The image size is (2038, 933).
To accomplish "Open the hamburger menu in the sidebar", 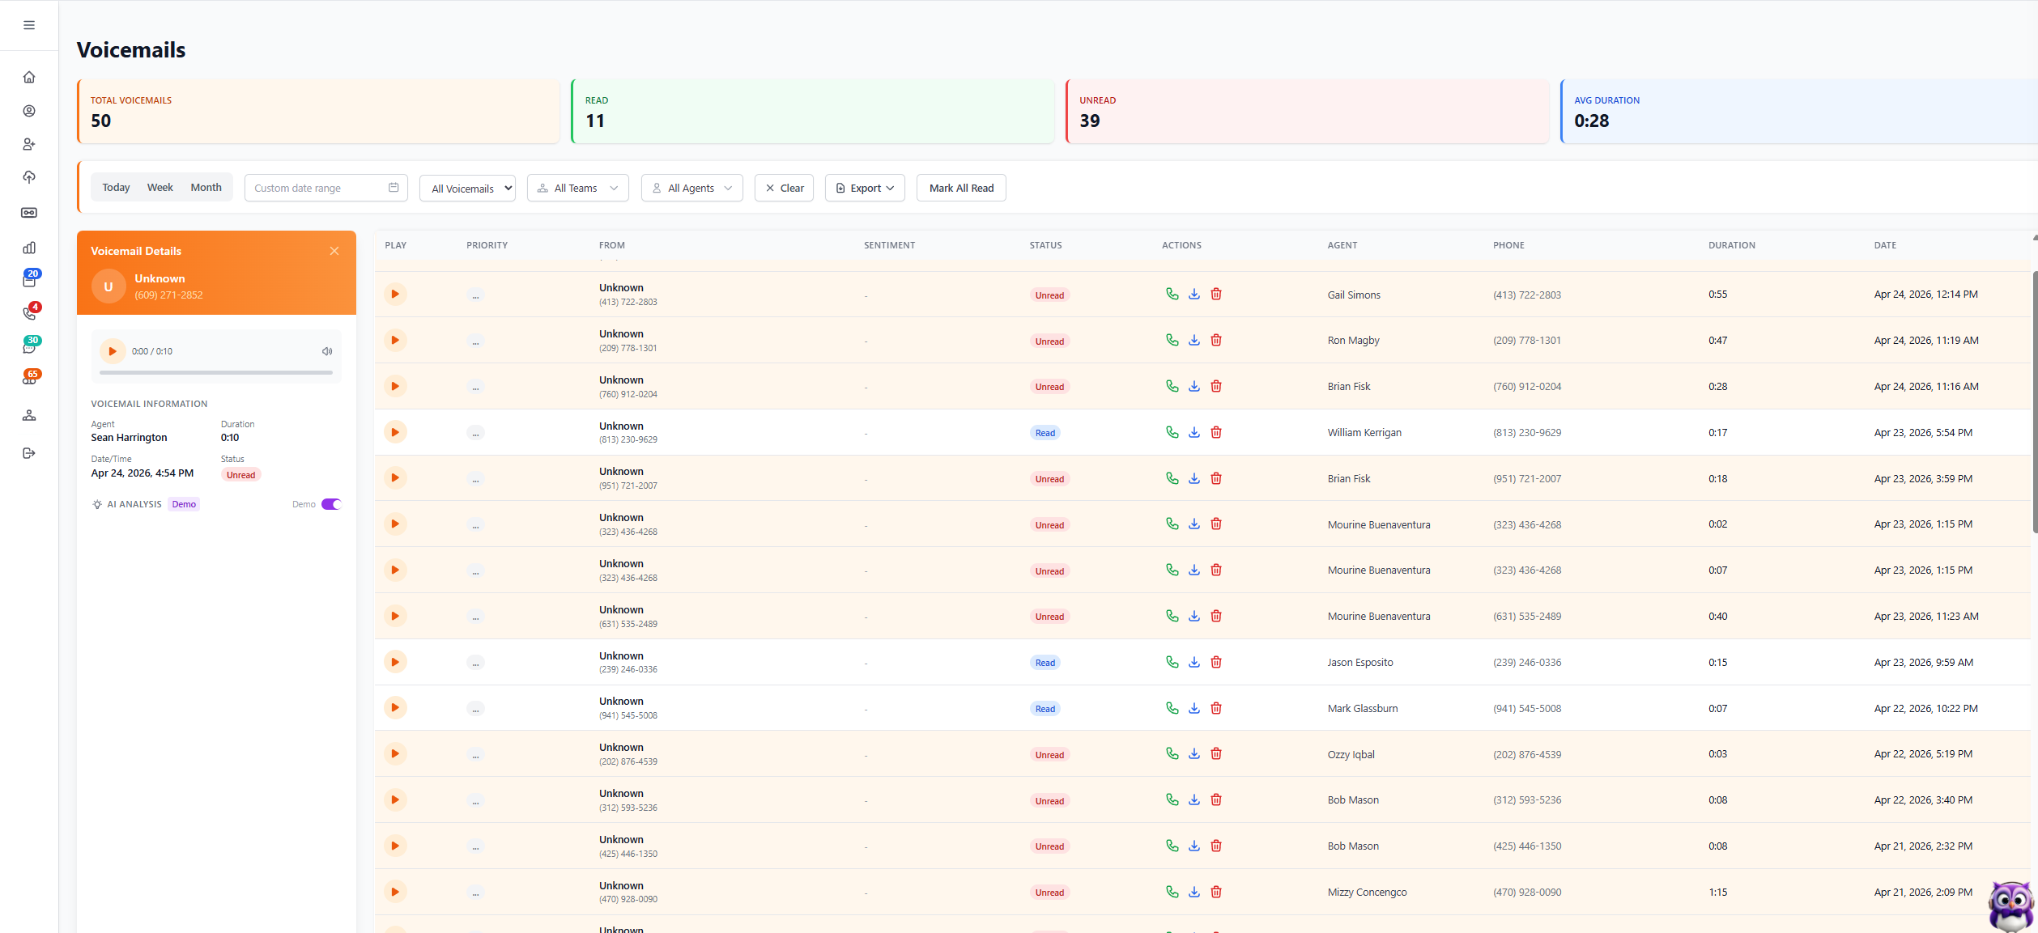I will click(x=29, y=25).
